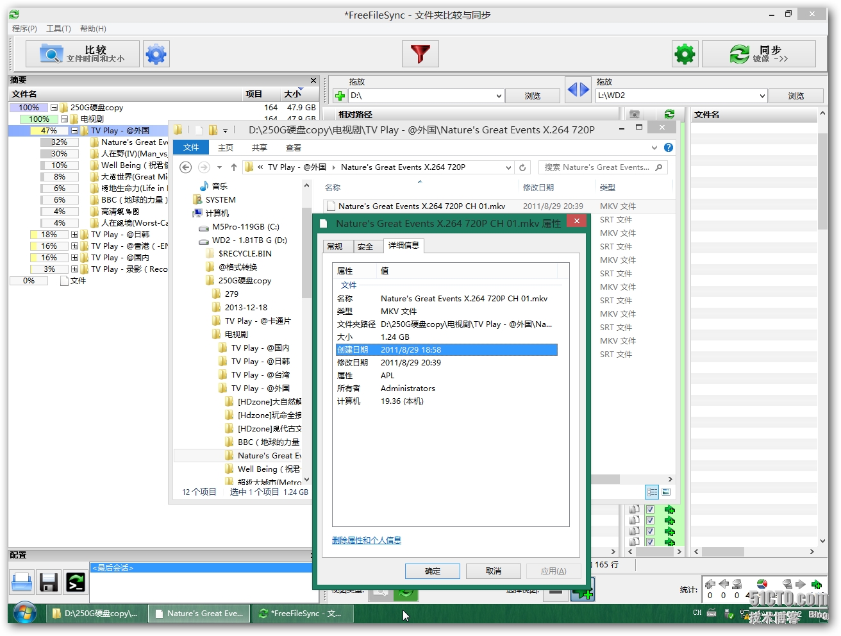841x636 pixels.
Task: Open 程序(P) menu
Action: 24,29
